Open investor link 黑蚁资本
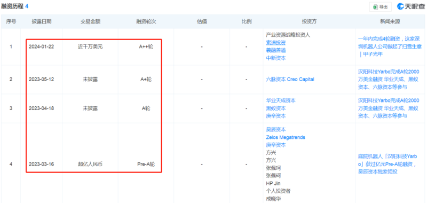Image resolution: width=427 pixels, height=203 pixels. (x=275, y=108)
